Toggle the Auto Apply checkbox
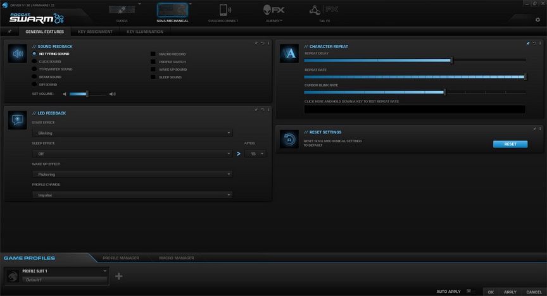 468,291
